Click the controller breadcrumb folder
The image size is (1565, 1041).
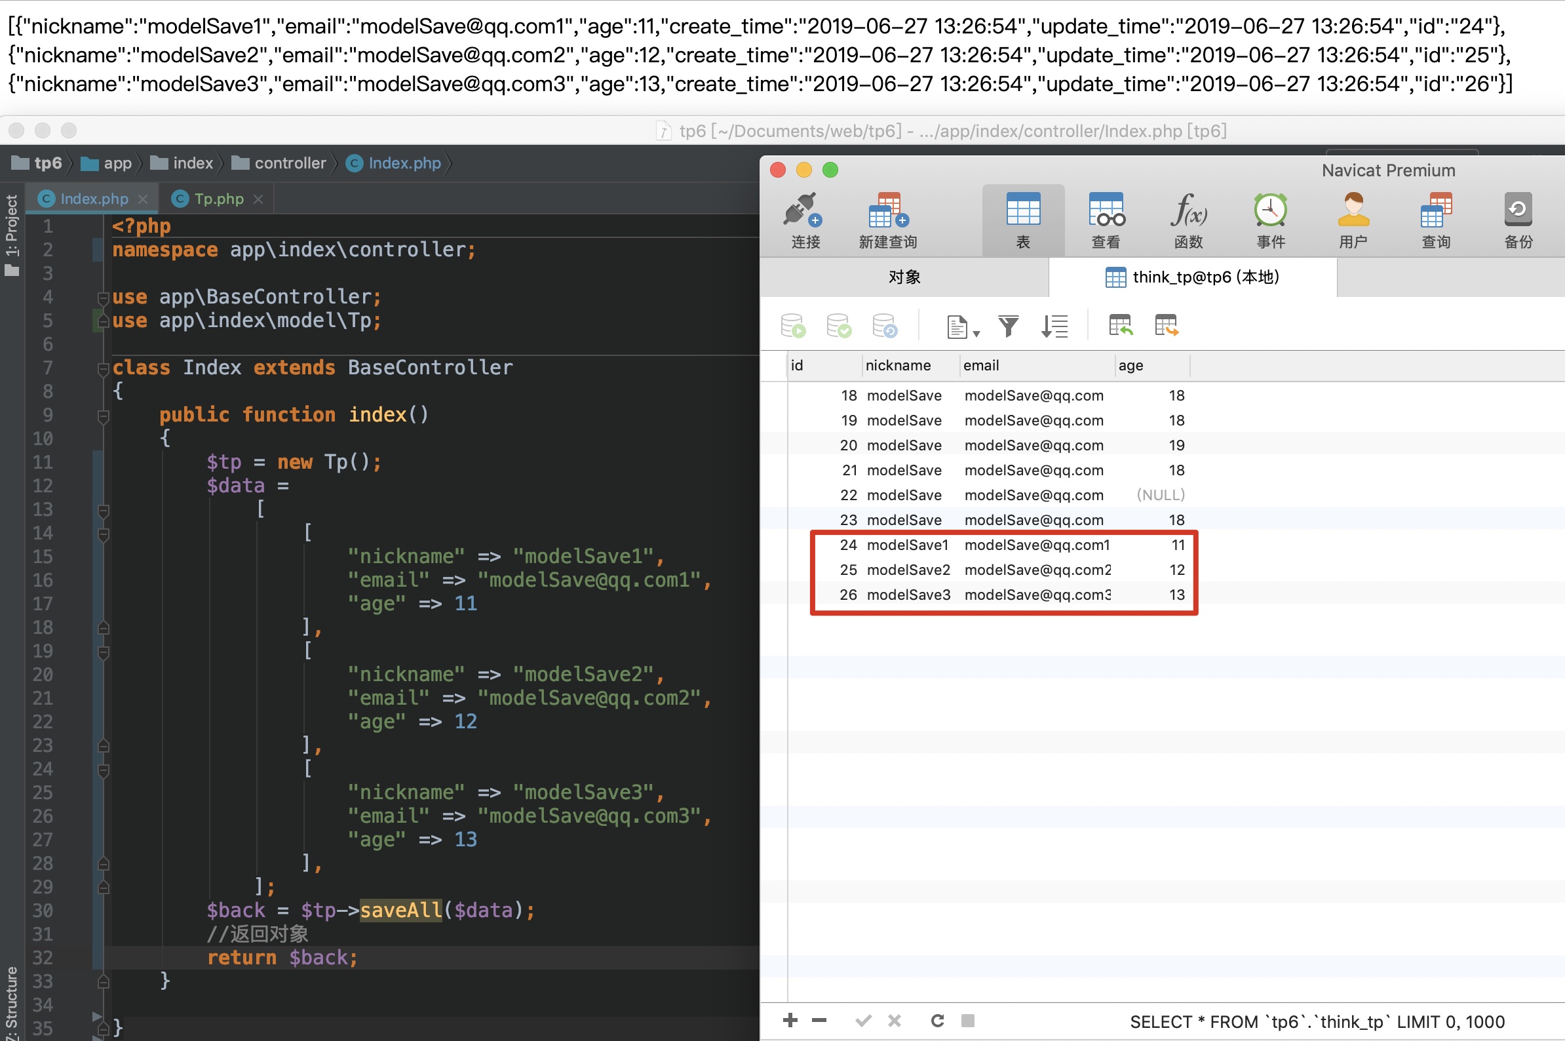pyautogui.click(x=279, y=163)
